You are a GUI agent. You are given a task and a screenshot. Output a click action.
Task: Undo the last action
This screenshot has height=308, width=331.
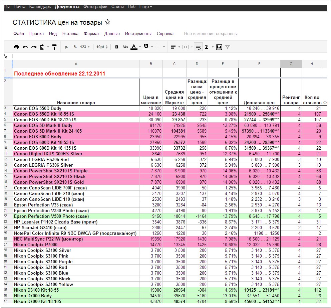coord(25,47)
